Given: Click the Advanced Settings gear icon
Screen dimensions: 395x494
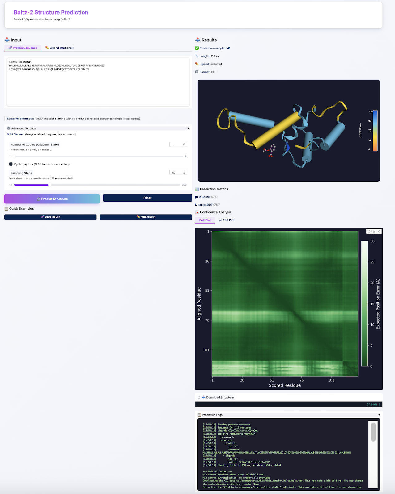Looking at the screenshot, I should click(9, 128).
